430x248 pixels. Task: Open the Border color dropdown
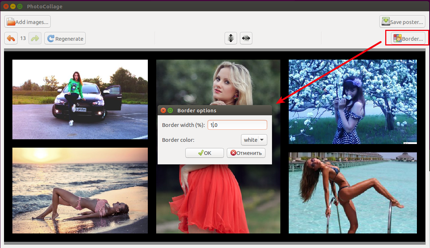click(254, 140)
